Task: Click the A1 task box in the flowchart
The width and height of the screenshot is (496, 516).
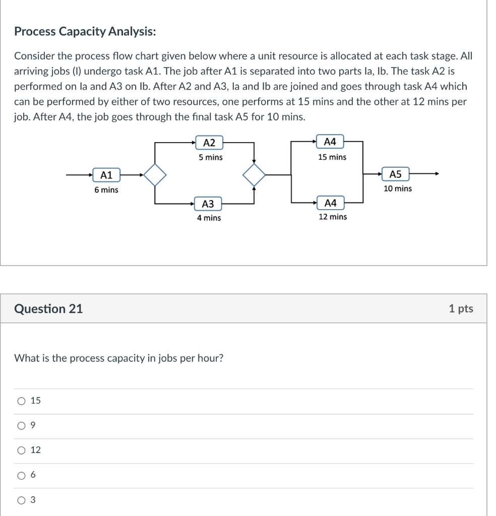Action: point(106,175)
